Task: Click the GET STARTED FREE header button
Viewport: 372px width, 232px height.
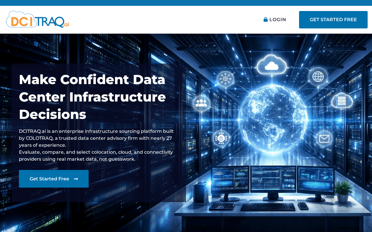Action: [x=333, y=20]
